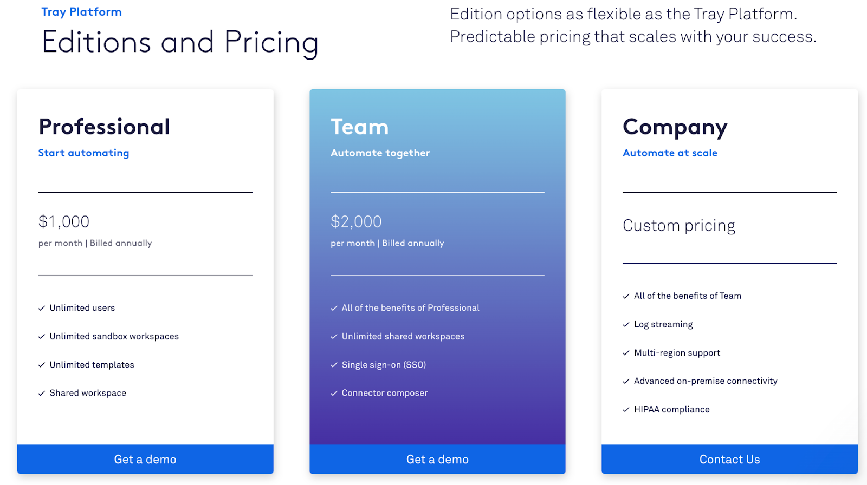867x485 pixels.
Task: Open the Tray Platform link
Action: [x=81, y=12]
